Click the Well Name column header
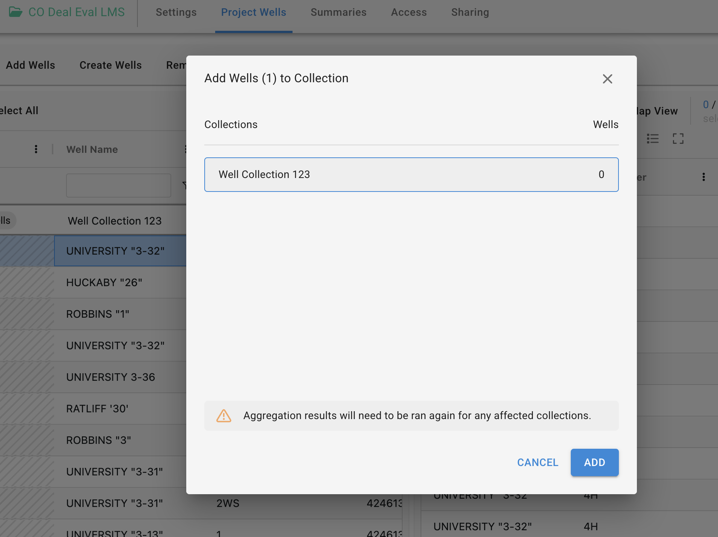The height and width of the screenshot is (537, 718). pos(92,149)
